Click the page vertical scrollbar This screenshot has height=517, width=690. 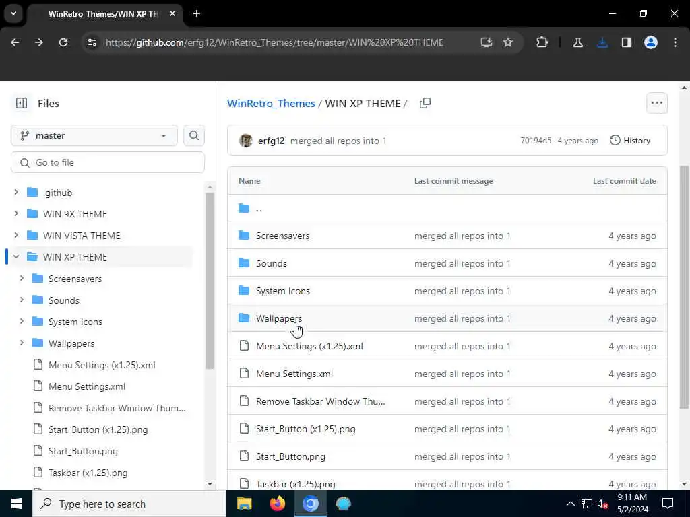pos(684,287)
